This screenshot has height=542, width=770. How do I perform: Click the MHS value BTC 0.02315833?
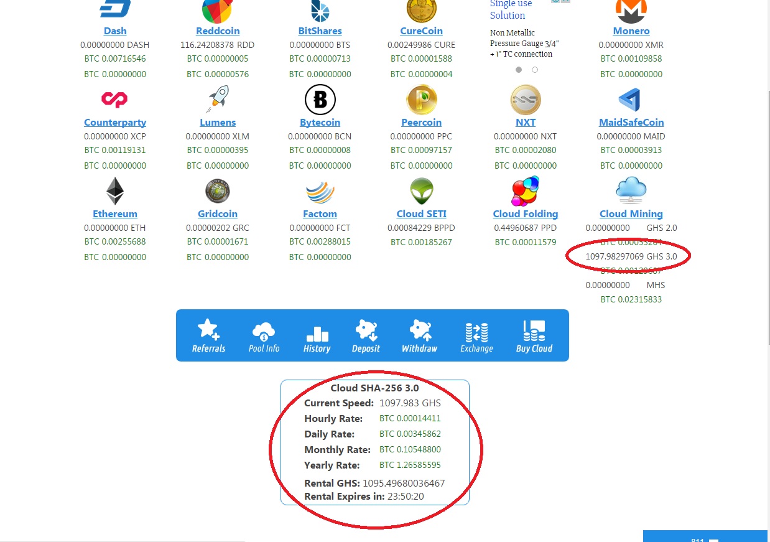coord(631,300)
